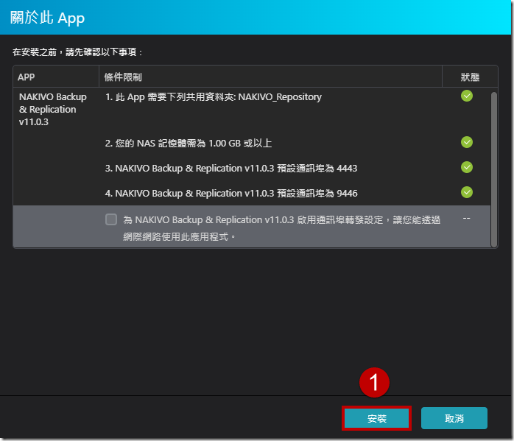The image size is (514, 441).
Task: Click the port forwarding description text
Action: [281, 228]
